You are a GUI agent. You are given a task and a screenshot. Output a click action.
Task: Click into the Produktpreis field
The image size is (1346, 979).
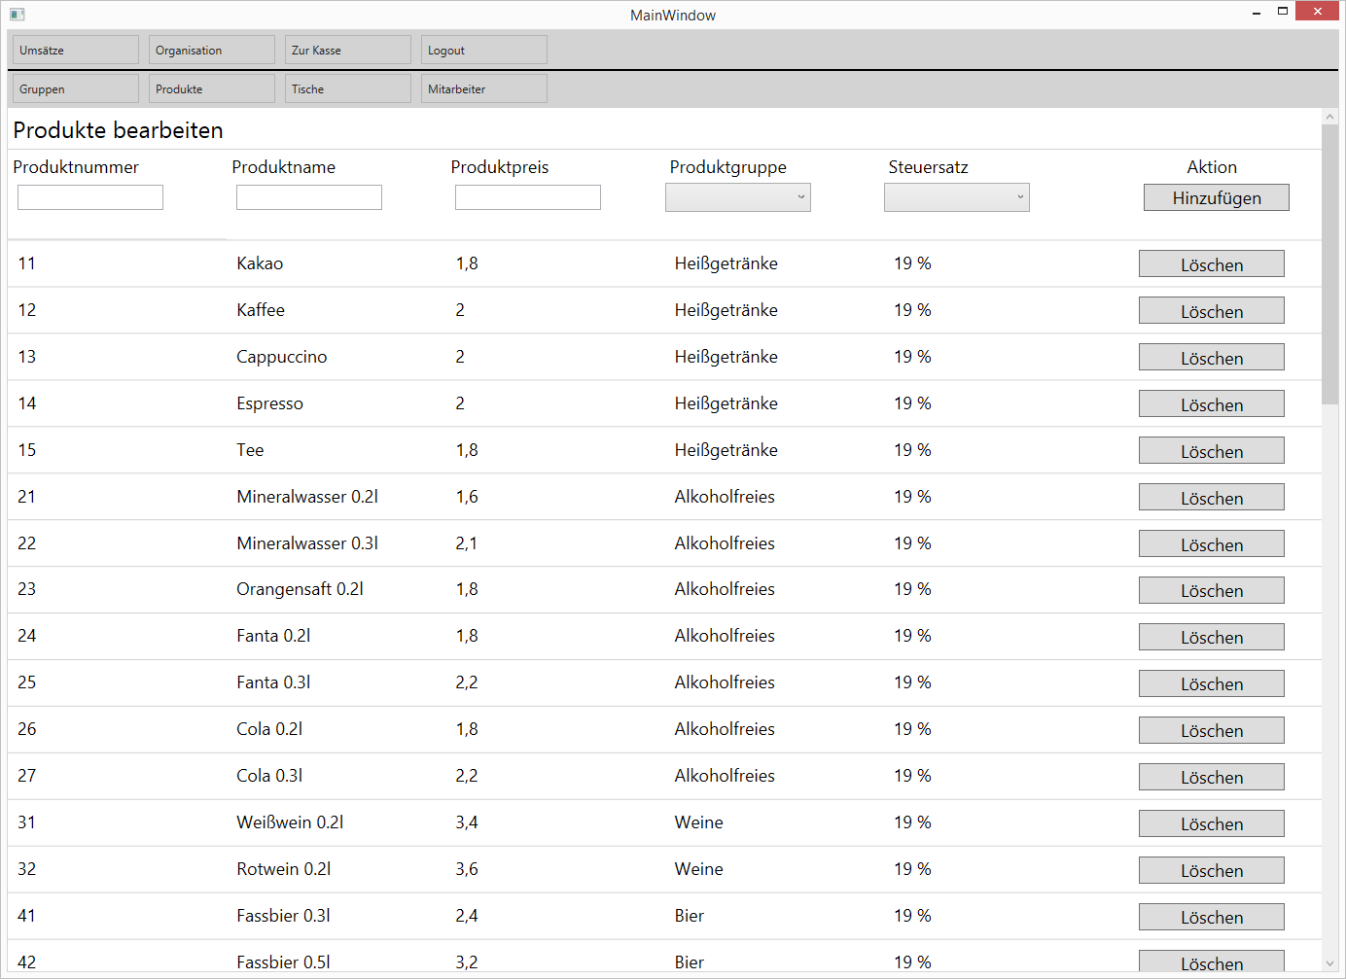(528, 197)
